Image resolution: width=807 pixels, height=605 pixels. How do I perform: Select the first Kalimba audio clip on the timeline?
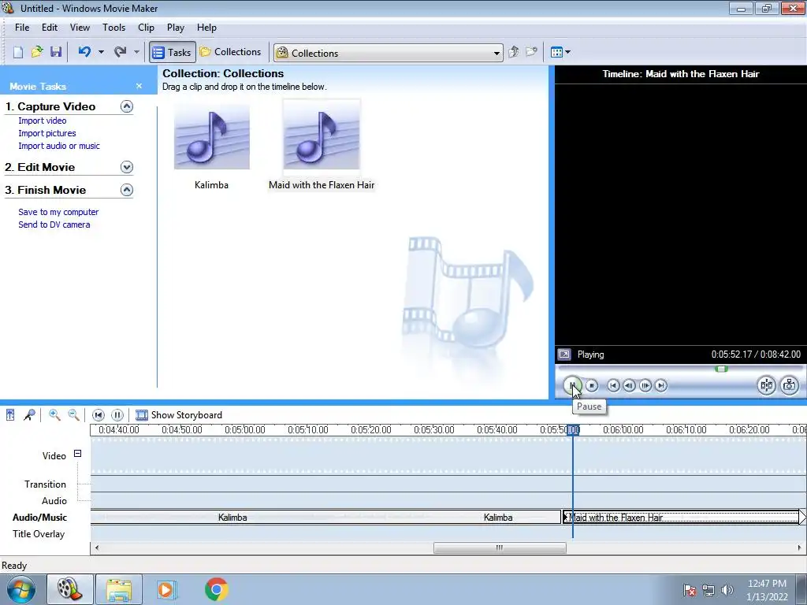(x=232, y=517)
